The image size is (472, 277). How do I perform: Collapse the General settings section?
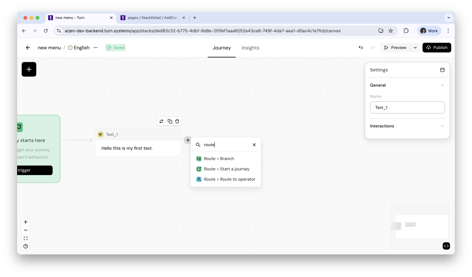pyautogui.click(x=442, y=85)
